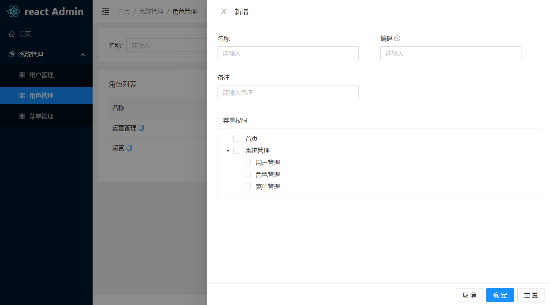Viewport: 550px width, 305px height.
Task: Open 菜单管理 in the sidebar menu
Action: pos(46,116)
